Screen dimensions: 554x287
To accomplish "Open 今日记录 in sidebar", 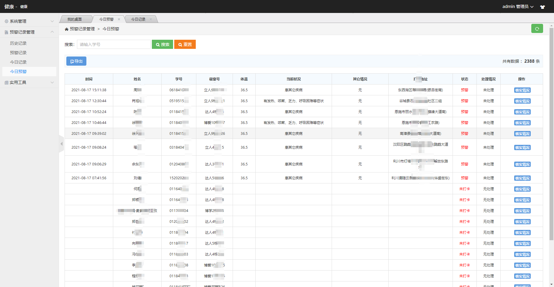I will pos(18,62).
